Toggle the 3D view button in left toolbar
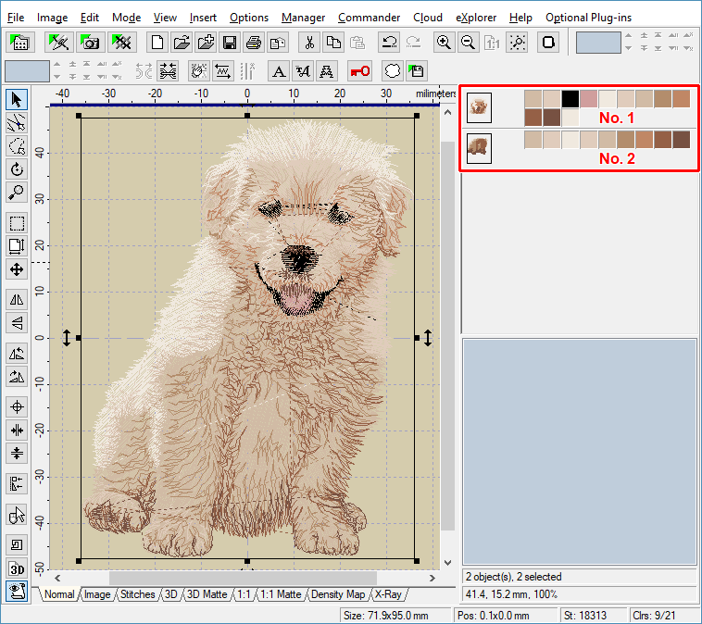Viewport: 702px width, 624px height. [x=16, y=568]
